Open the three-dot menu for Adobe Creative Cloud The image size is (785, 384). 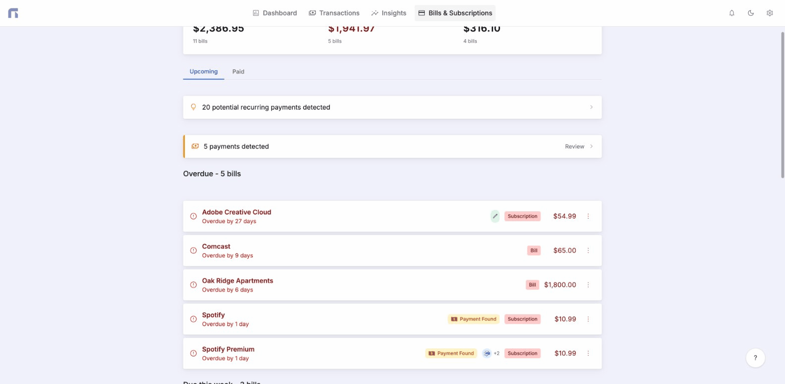point(588,216)
